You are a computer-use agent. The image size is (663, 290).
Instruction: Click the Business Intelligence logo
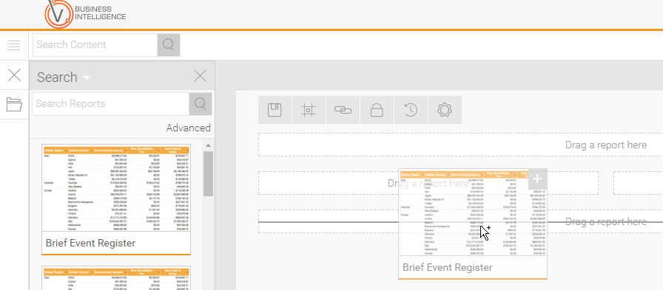pos(85,13)
